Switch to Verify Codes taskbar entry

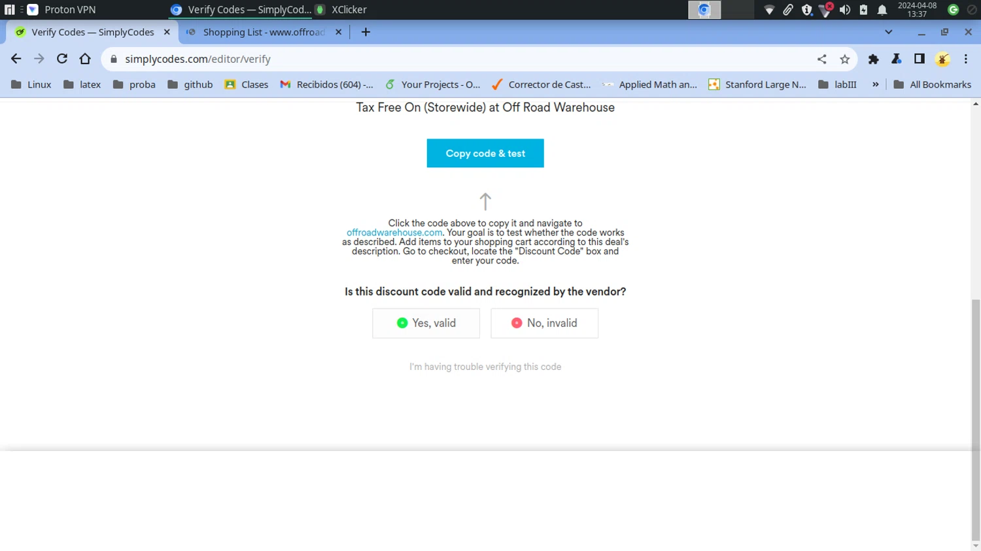pos(241,10)
